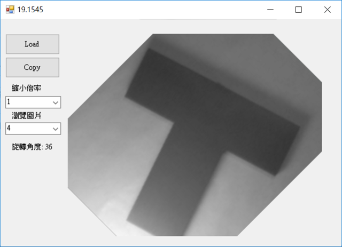
Task: Click the Copy button
Action: point(33,68)
